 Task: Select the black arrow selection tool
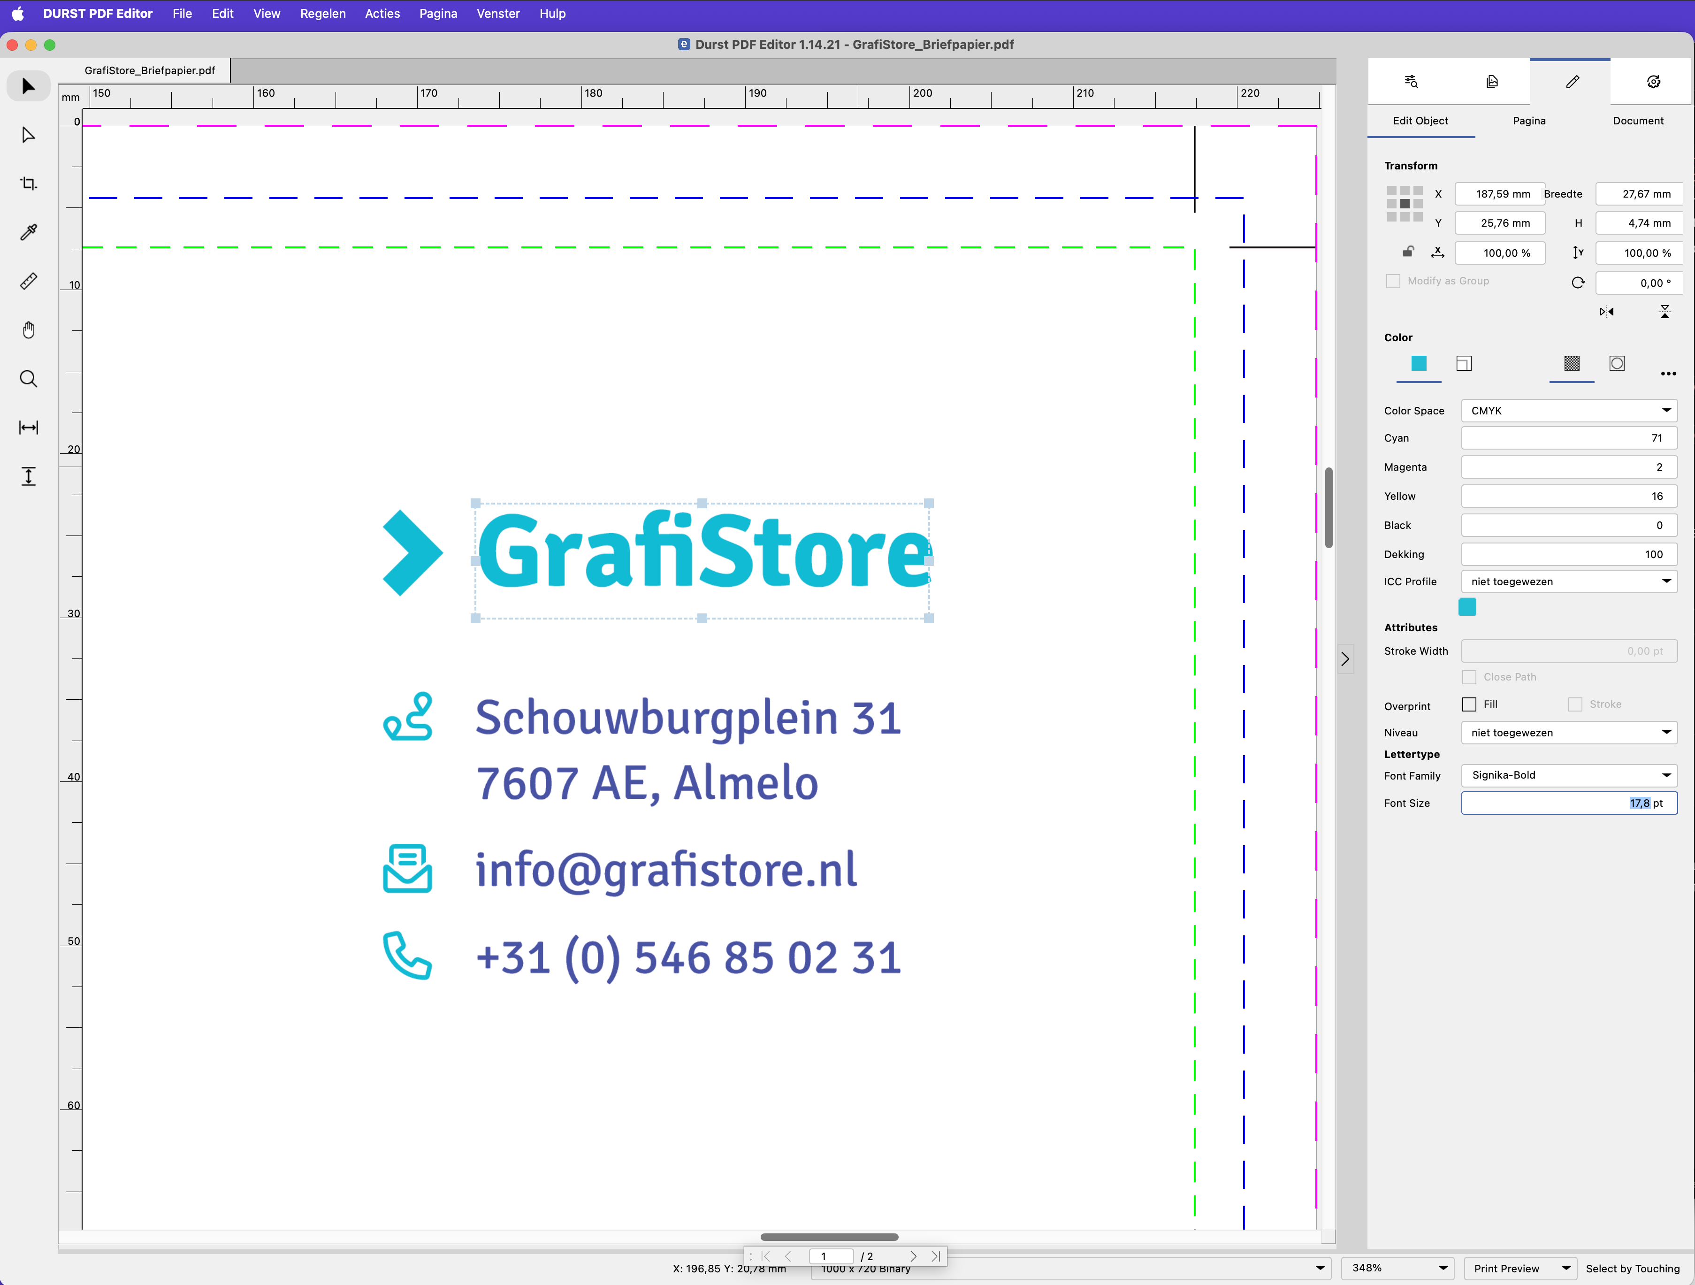point(28,86)
